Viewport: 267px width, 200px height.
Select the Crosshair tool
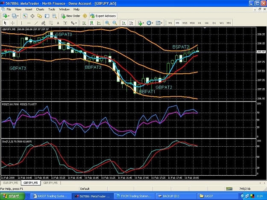click(12, 23)
